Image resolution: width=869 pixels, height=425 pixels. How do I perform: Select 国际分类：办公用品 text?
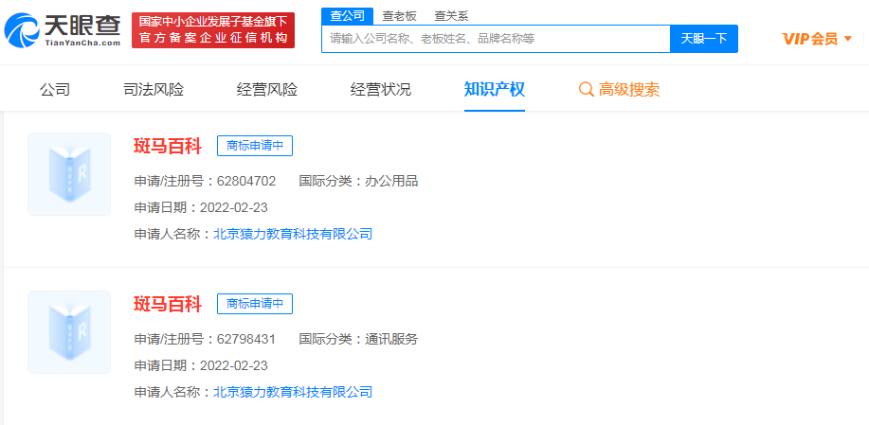358,181
